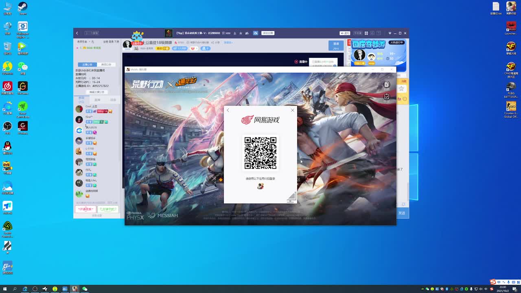Screen dimensions: 521x293
Task: Click the blue follow button showing 2915
Action: [336, 46]
